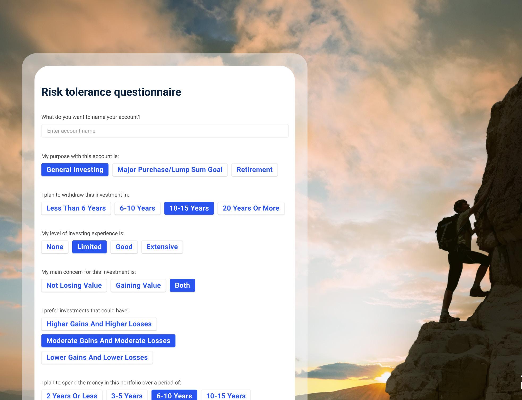This screenshot has height=400, width=522.
Task: Pick Higher Gains And Higher Losses
Action: pos(99,324)
